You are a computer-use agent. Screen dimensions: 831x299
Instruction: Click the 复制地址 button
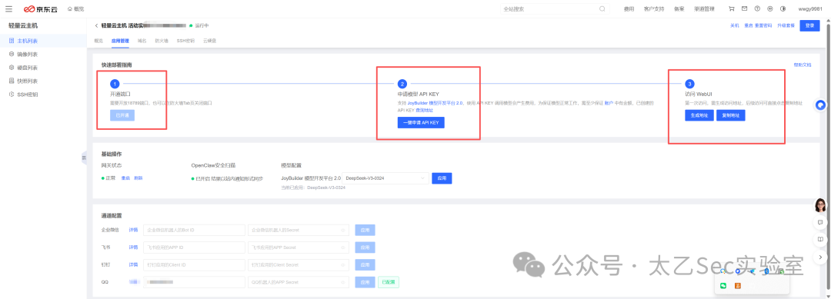click(x=731, y=115)
